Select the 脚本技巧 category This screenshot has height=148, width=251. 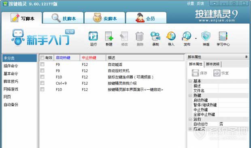[x=19, y=81]
